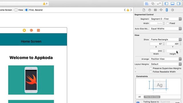The image size is (183, 103).
Task: Select the Exit scene icon
Action: tap(38, 30)
